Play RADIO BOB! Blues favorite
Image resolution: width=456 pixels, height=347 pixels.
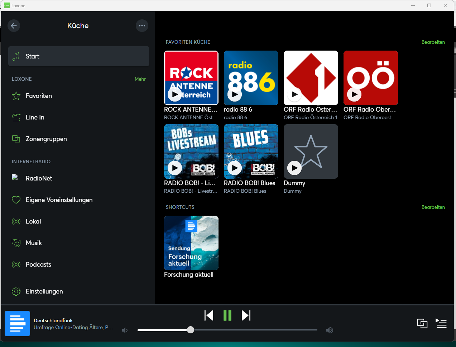(x=235, y=168)
